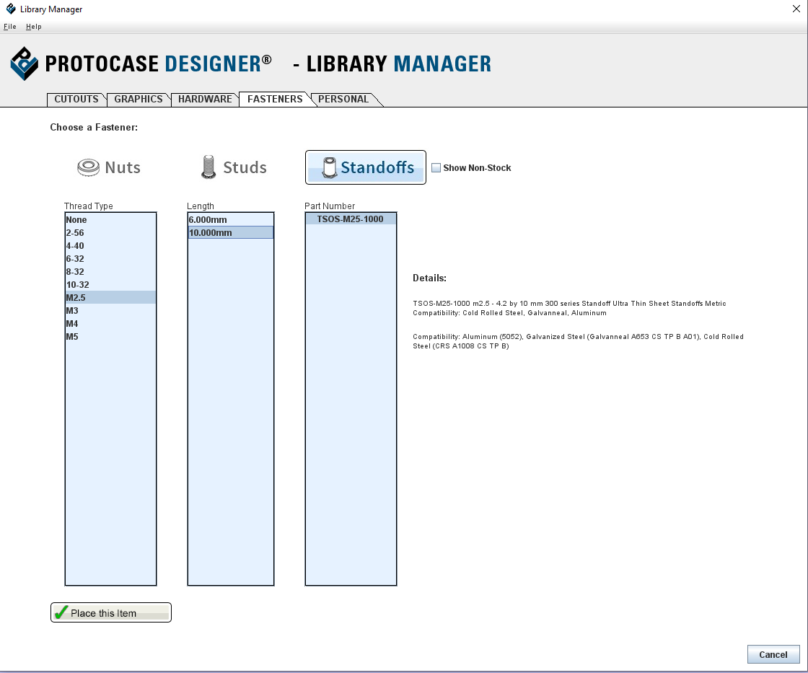The height and width of the screenshot is (673, 808).
Task: Switch to the Cutouts tab
Action: [76, 100]
